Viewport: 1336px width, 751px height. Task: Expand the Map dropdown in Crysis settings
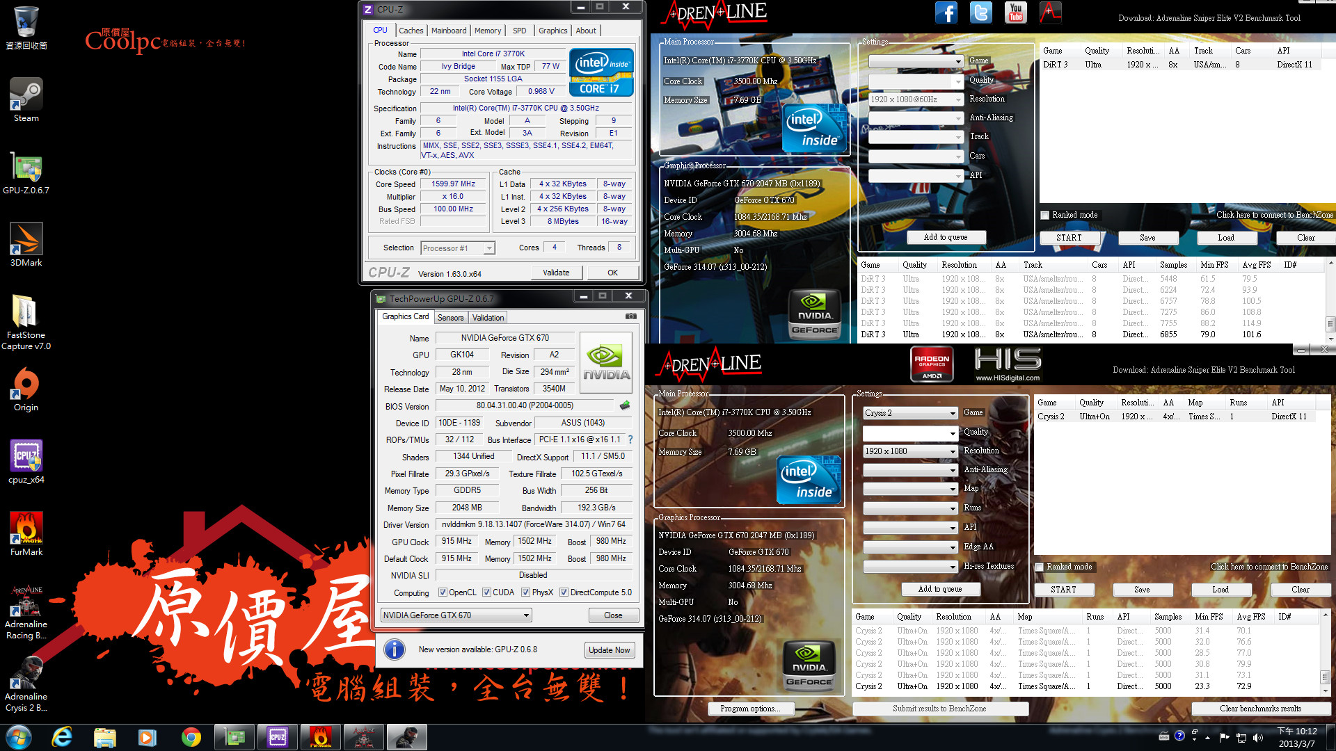[910, 489]
